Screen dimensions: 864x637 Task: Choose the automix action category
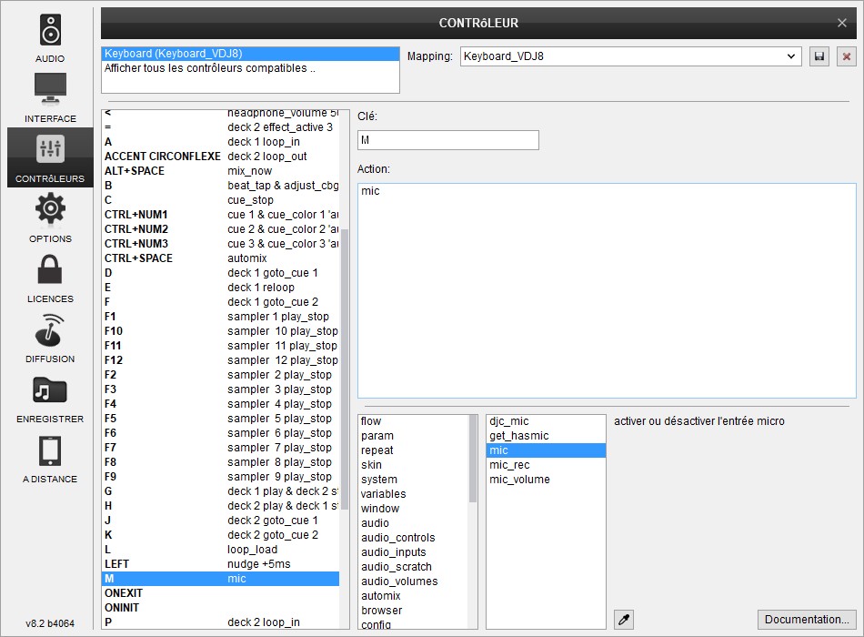(413, 596)
